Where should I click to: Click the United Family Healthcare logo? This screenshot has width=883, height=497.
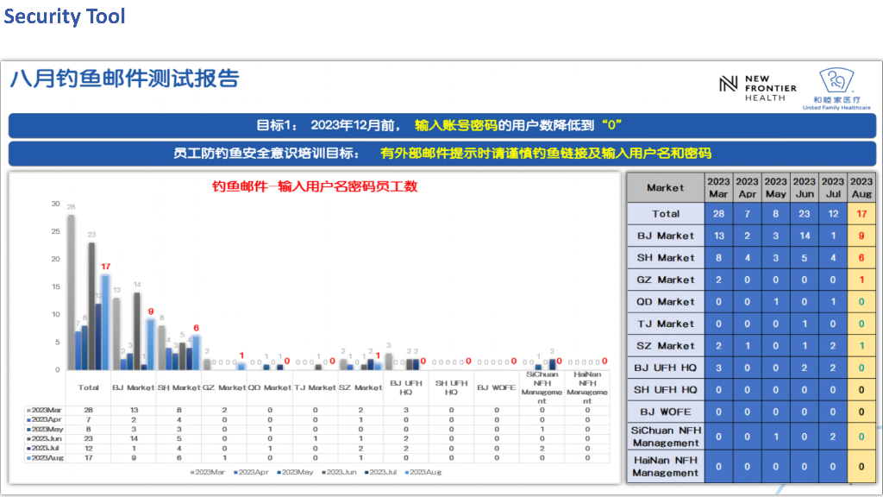[x=836, y=89]
